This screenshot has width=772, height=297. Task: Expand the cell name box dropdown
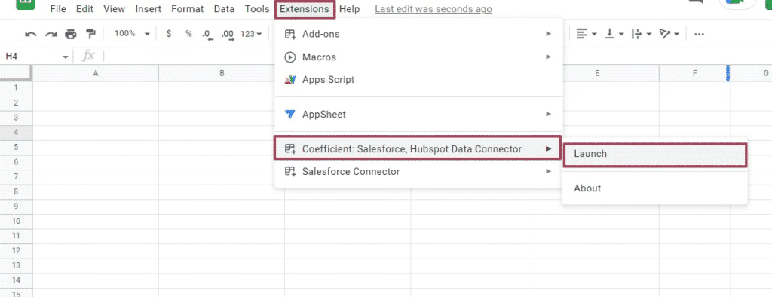click(x=65, y=57)
